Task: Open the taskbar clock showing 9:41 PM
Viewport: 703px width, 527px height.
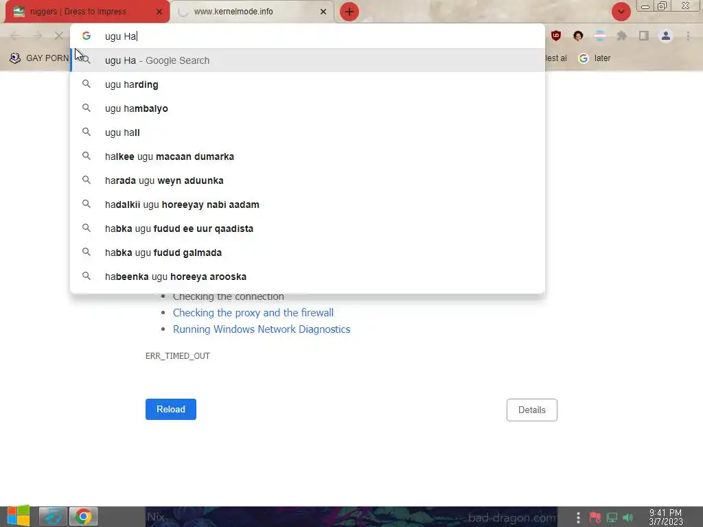Action: click(665, 517)
